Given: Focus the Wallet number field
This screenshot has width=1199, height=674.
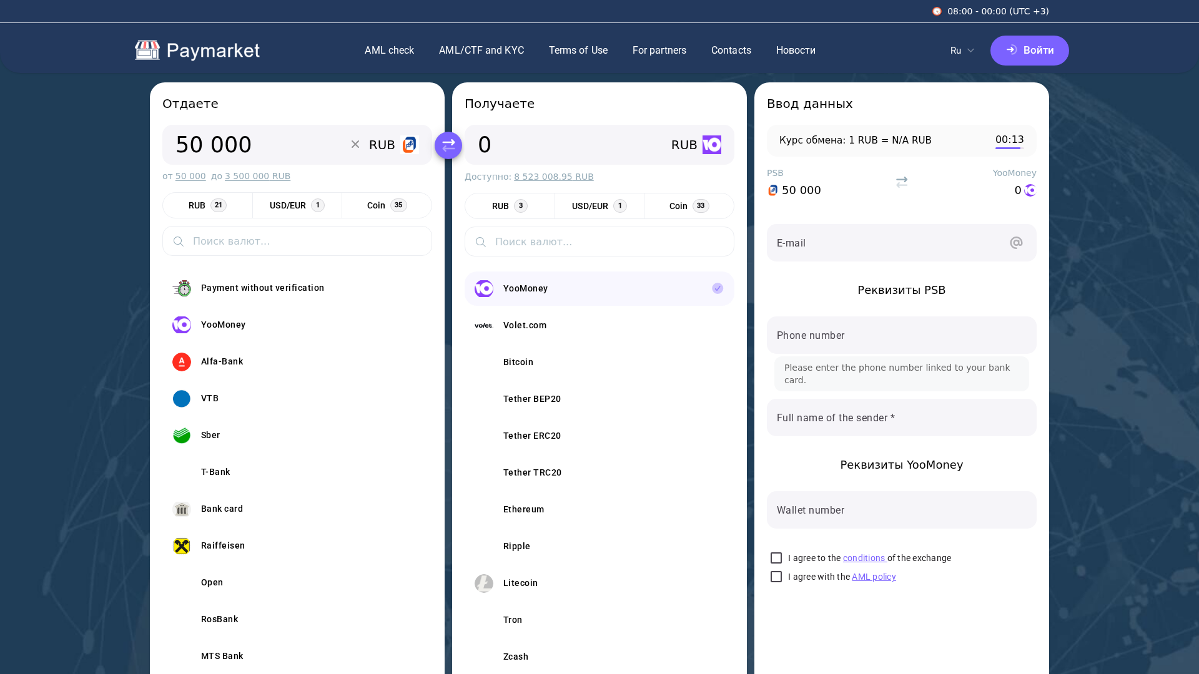Looking at the screenshot, I should (x=902, y=510).
